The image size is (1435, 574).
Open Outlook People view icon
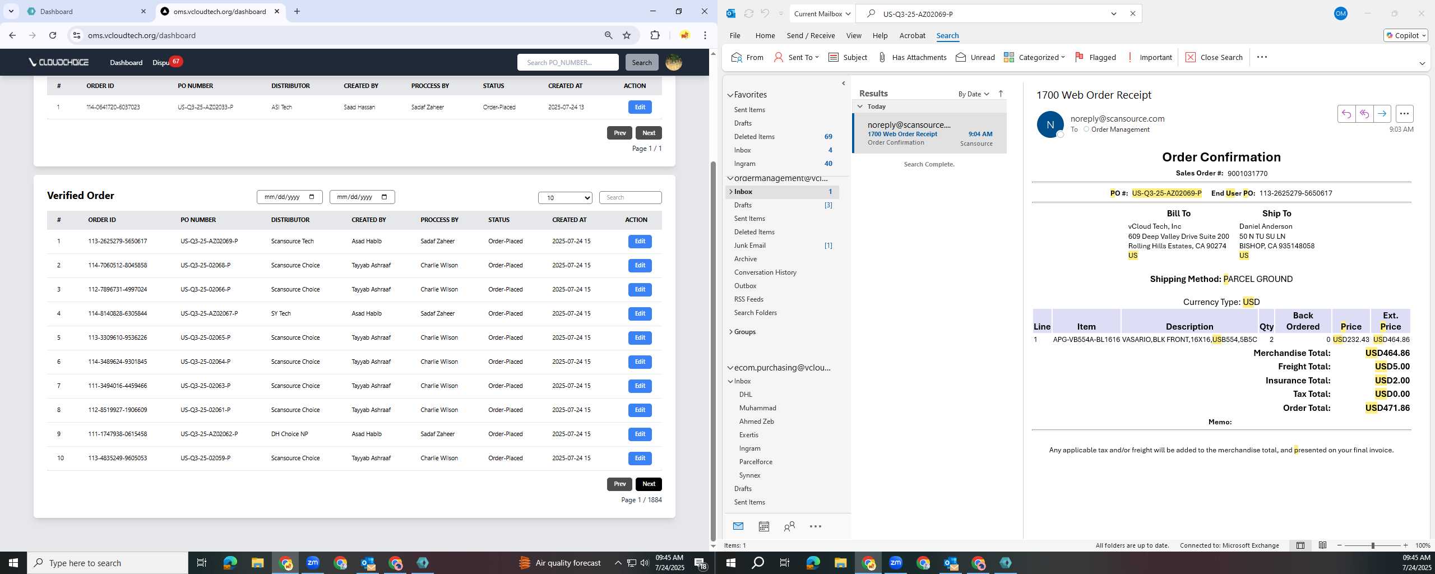[789, 526]
